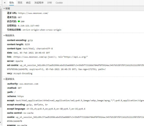Click the green status code indicator

19,21
